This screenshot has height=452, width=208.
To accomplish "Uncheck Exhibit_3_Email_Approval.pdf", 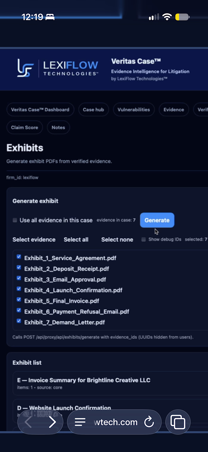I will pyautogui.click(x=19, y=278).
